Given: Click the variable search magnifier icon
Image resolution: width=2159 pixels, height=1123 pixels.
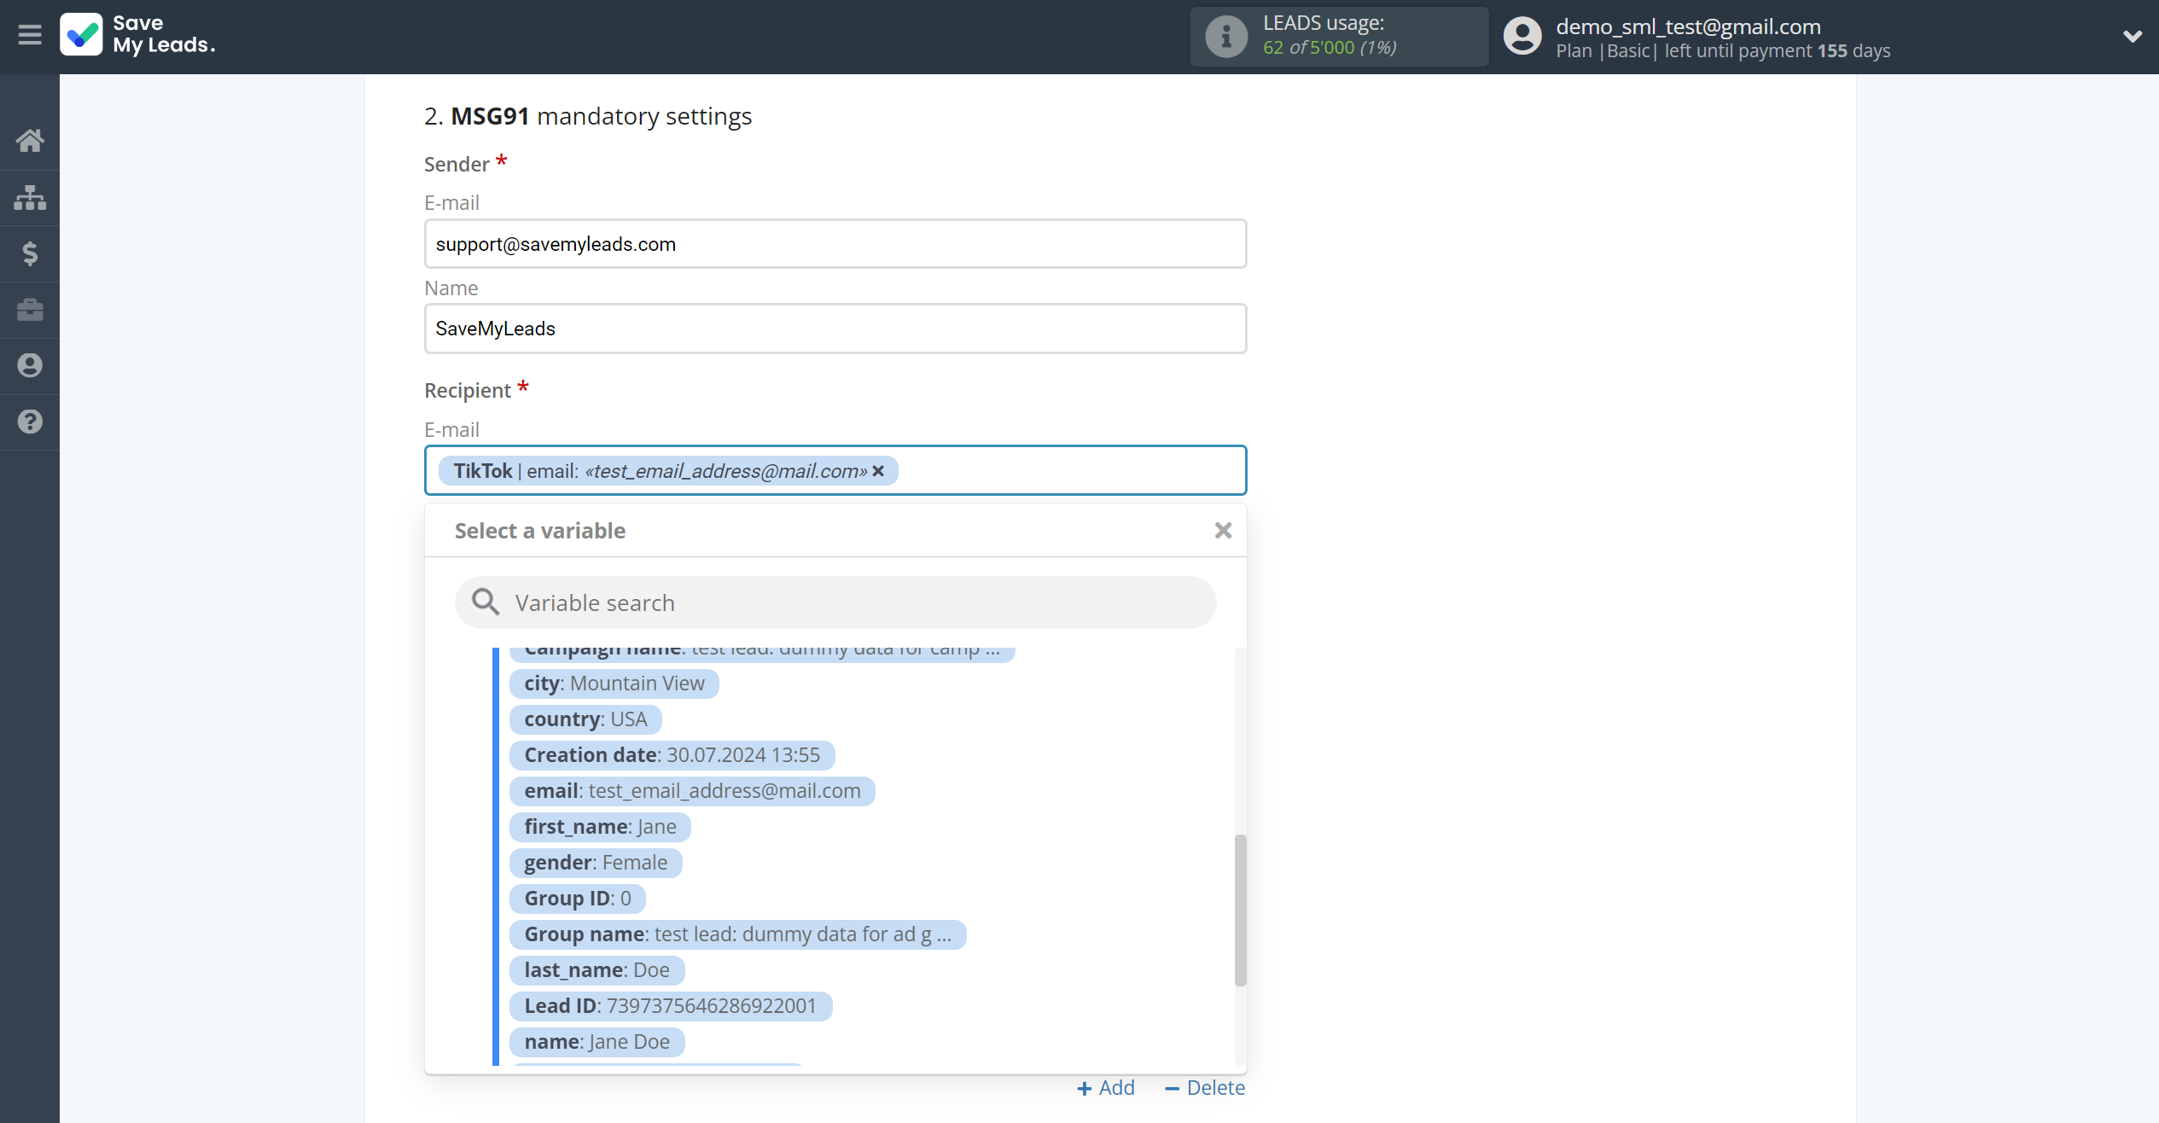Looking at the screenshot, I should 486,602.
